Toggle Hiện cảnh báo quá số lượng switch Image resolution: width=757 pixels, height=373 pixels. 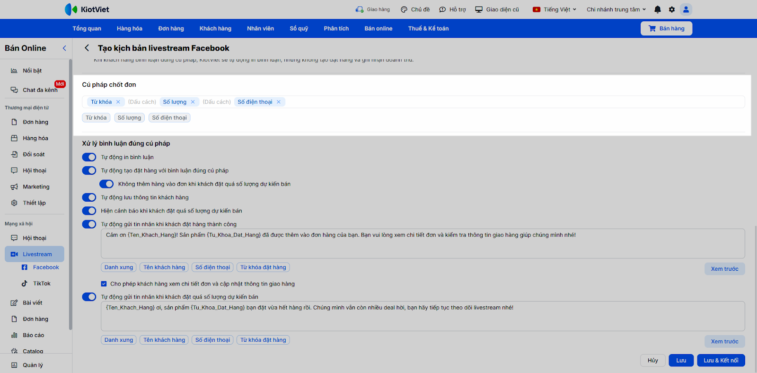(89, 211)
